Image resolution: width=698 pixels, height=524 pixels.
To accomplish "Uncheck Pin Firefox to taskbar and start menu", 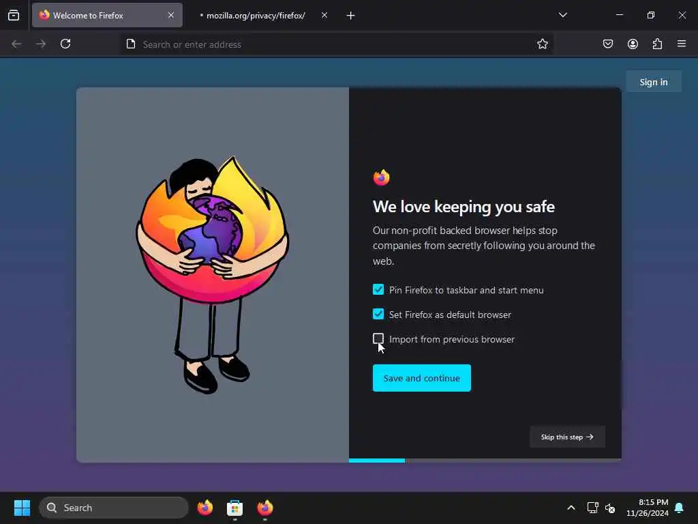I will 378,289.
